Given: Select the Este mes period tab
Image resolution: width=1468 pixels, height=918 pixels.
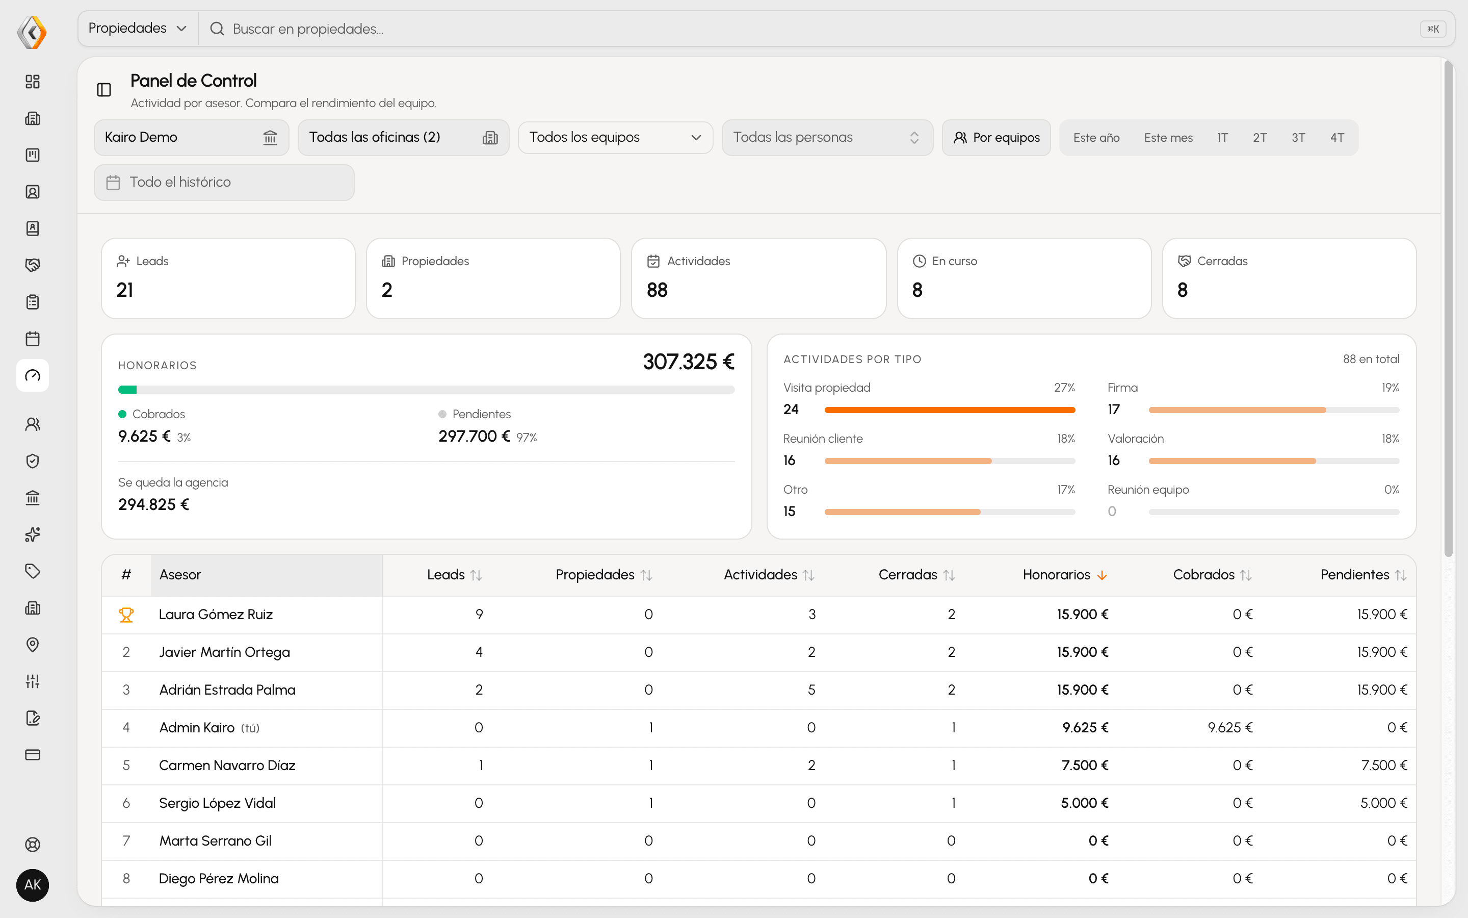Looking at the screenshot, I should point(1168,138).
